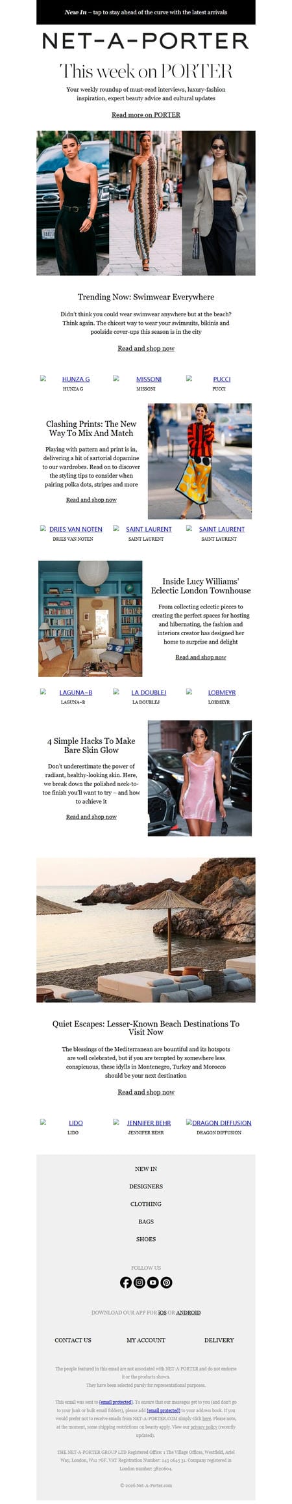
Task: Open the LA DOUBLEJ product link
Action: coord(149,692)
